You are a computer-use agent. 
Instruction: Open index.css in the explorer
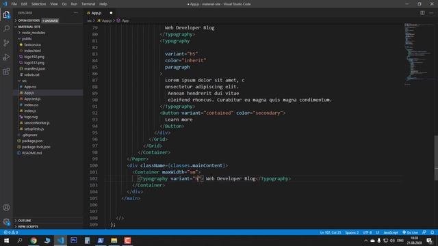31,105
